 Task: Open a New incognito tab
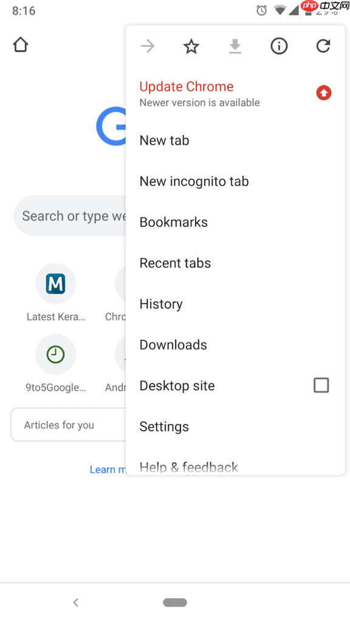[194, 181]
